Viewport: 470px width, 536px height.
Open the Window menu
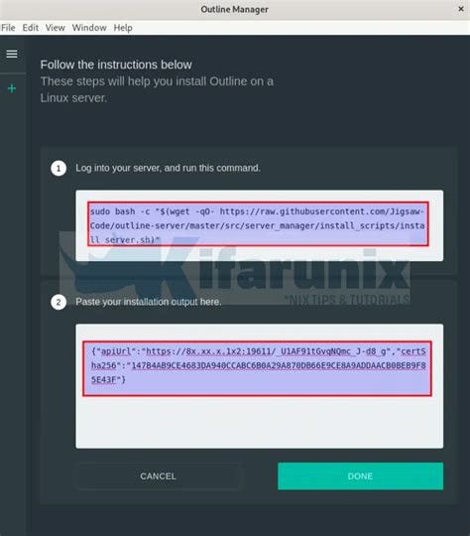pos(89,28)
